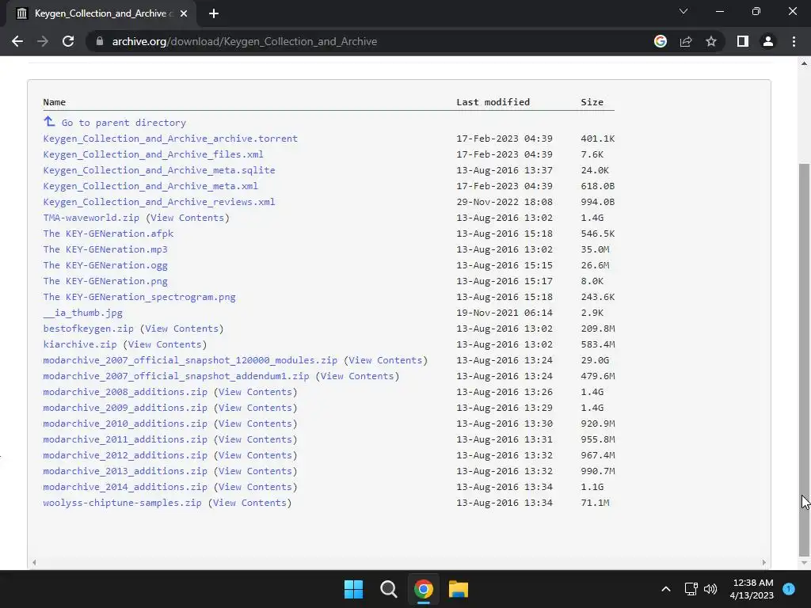Screen dimensions: 811x608
Task: Open Go to parent directory link
Action: 124,123
